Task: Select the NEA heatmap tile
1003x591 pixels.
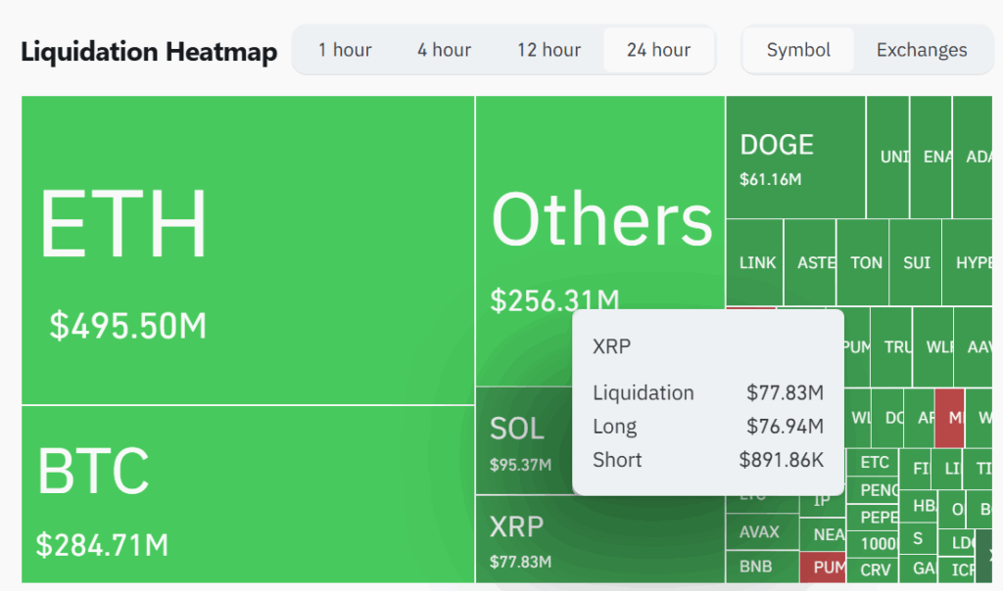Action: [823, 534]
